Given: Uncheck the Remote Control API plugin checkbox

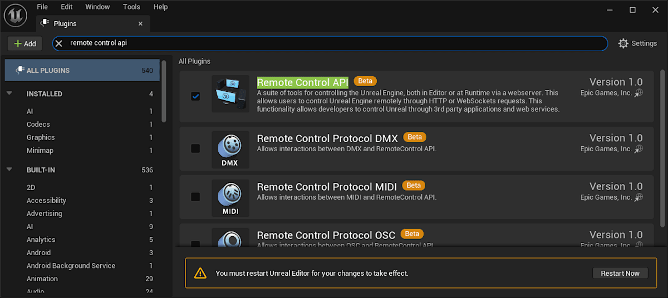Looking at the screenshot, I should pyautogui.click(x=195, y=96).
